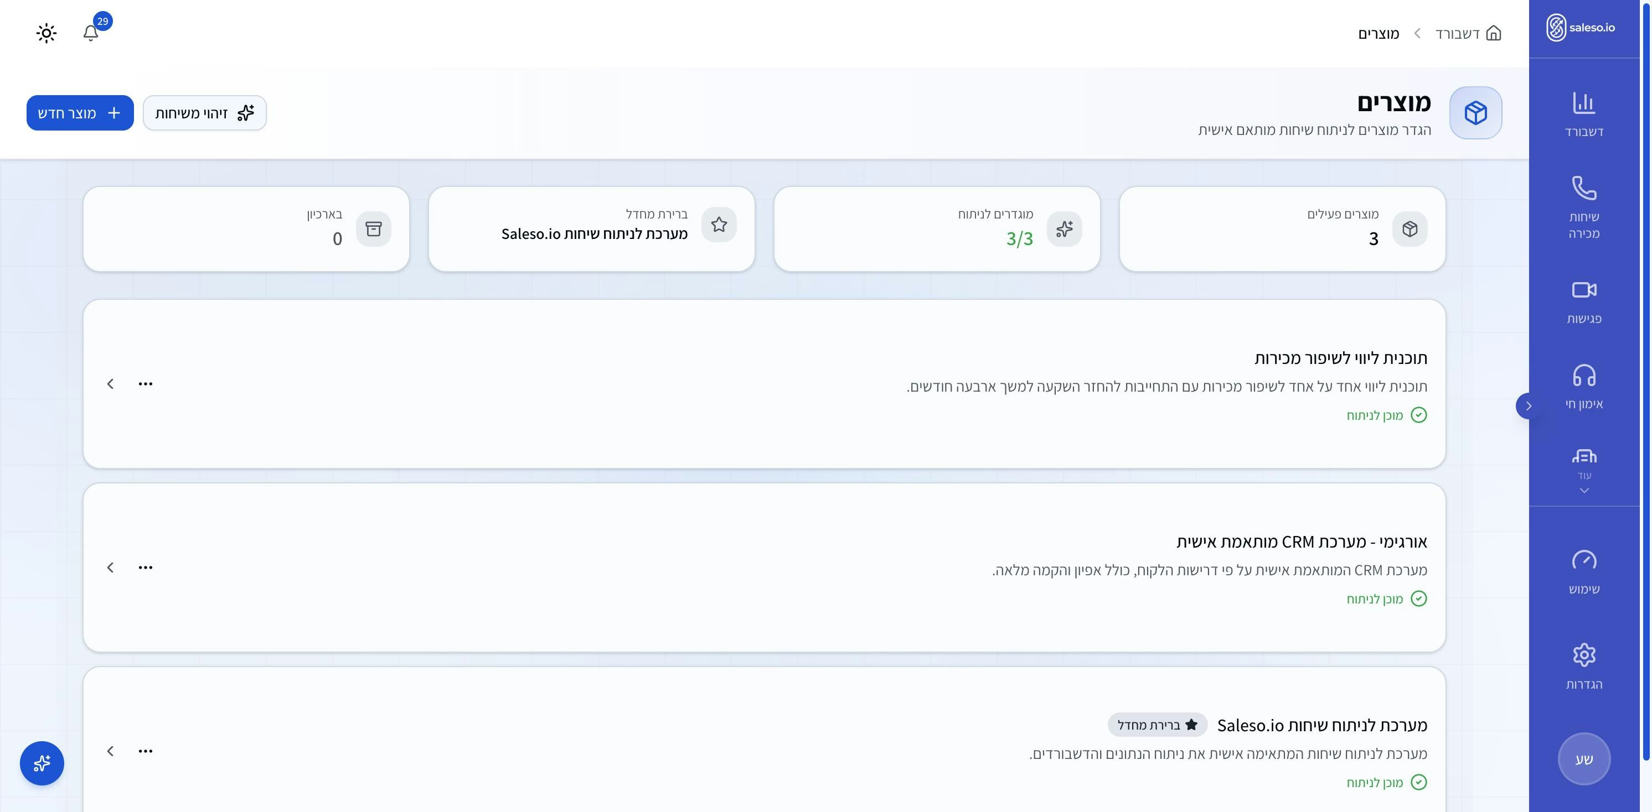Open user avatar שע at sidebar bottom
Viewport: 1652px width, 812px height.
tap(1583, 759)
